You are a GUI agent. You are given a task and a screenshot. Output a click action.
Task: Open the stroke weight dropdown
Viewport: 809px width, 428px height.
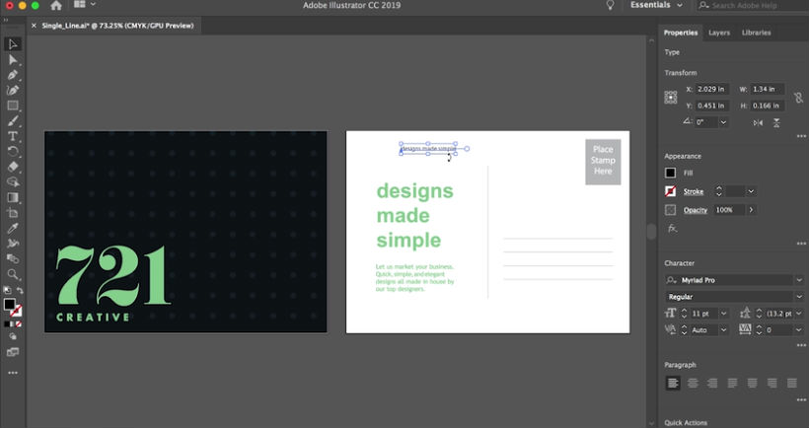tap(751, 191)
